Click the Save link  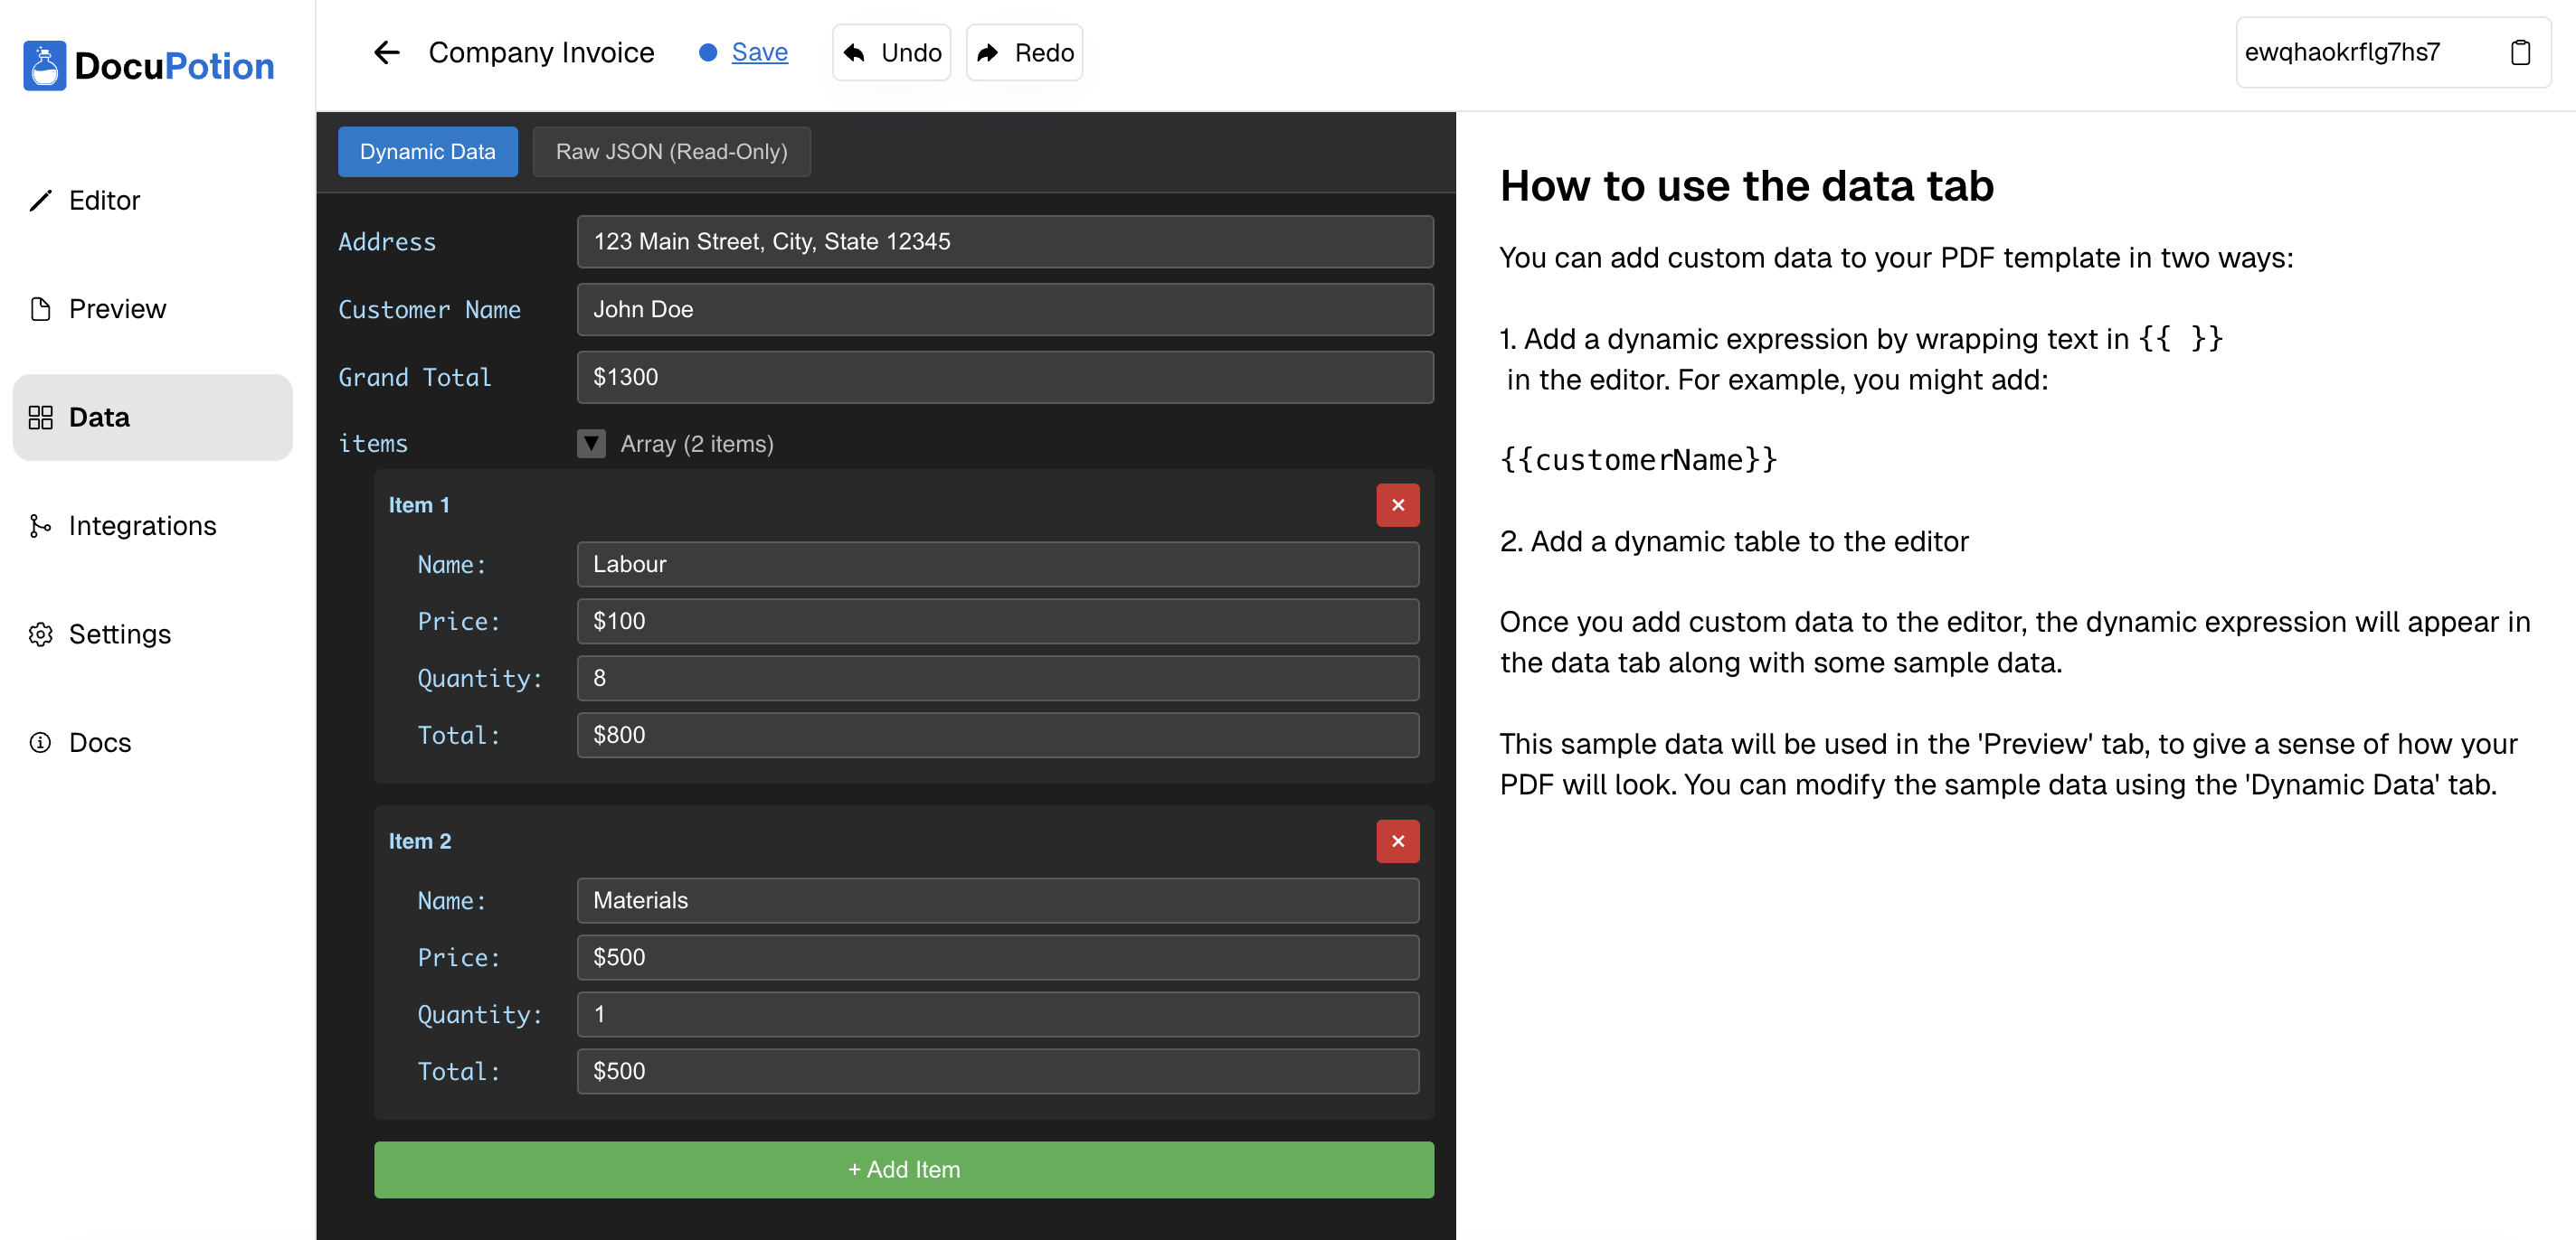759,52
